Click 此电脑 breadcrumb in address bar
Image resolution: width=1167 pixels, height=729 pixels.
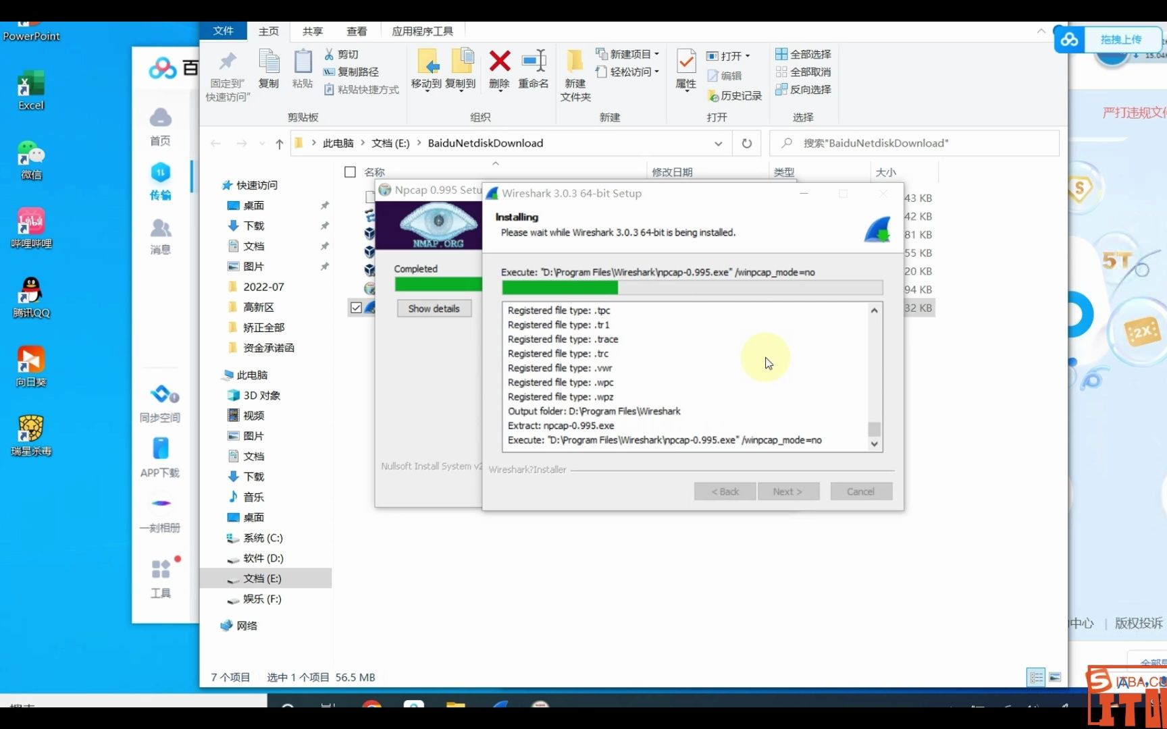click(338, 143)
